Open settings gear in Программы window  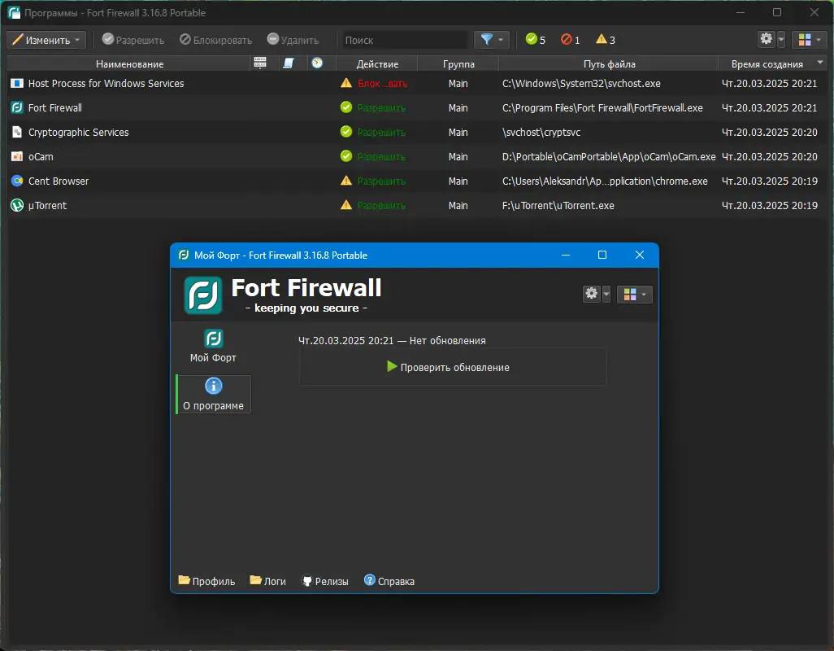[766, 39]
